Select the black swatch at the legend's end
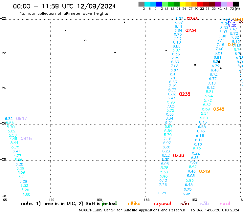Image resolution: width=243 pixels, height=213 pixels. (236, 4)
